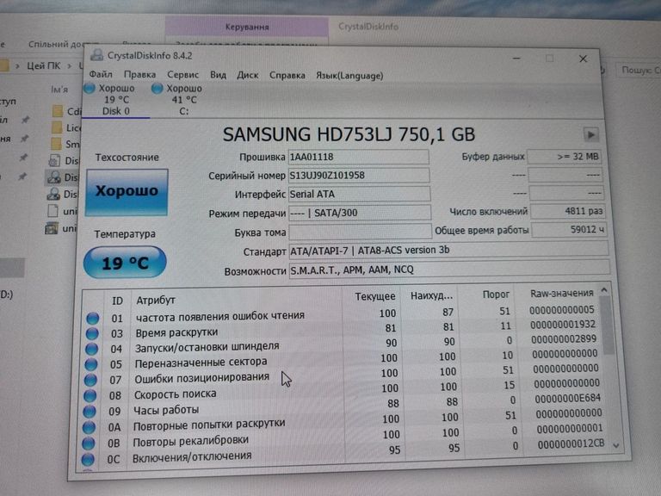Screen dimensions: 661x496
Task: Click status orb of attribute 08
Action: [x=90, y=395]
